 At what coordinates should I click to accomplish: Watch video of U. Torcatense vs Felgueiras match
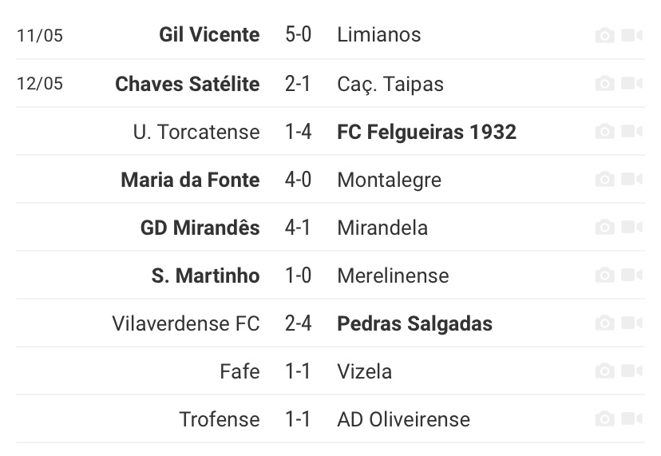631,131
